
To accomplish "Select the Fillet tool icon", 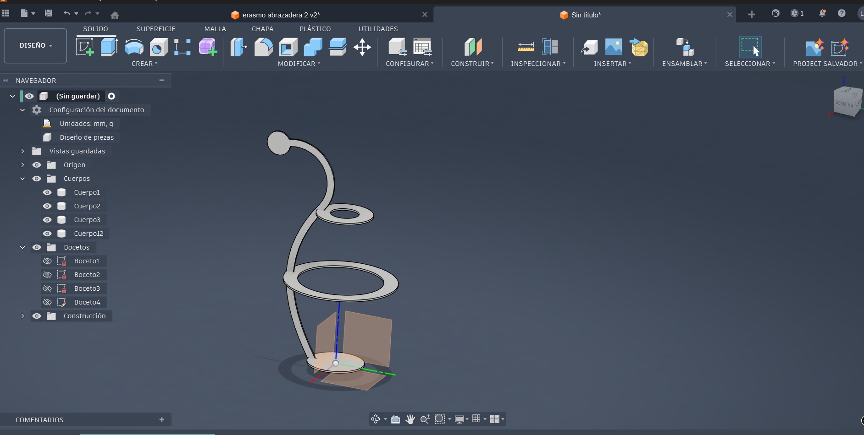I will coord(263,47).
